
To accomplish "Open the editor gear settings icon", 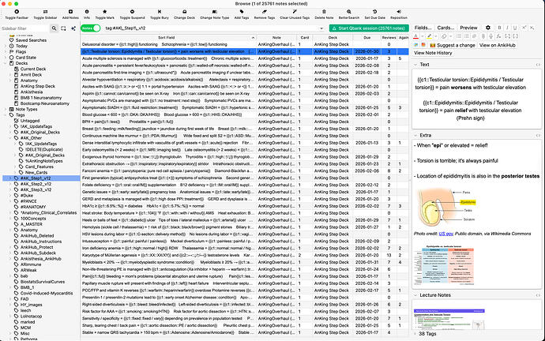I will point(488,28).
